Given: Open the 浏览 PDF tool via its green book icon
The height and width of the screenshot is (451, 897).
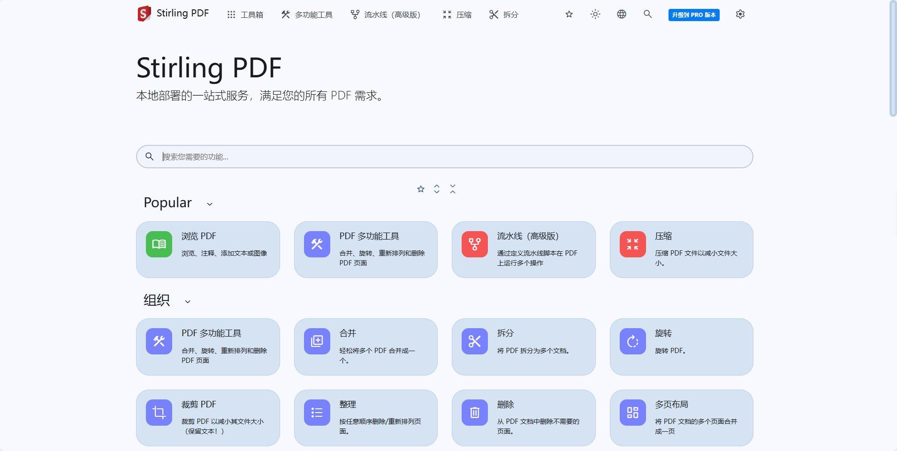Looking at the screenshot, I should [159, 244].
